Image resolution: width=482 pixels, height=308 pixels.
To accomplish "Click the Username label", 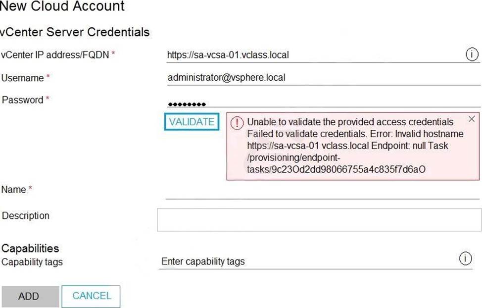I will pos(22,78).
